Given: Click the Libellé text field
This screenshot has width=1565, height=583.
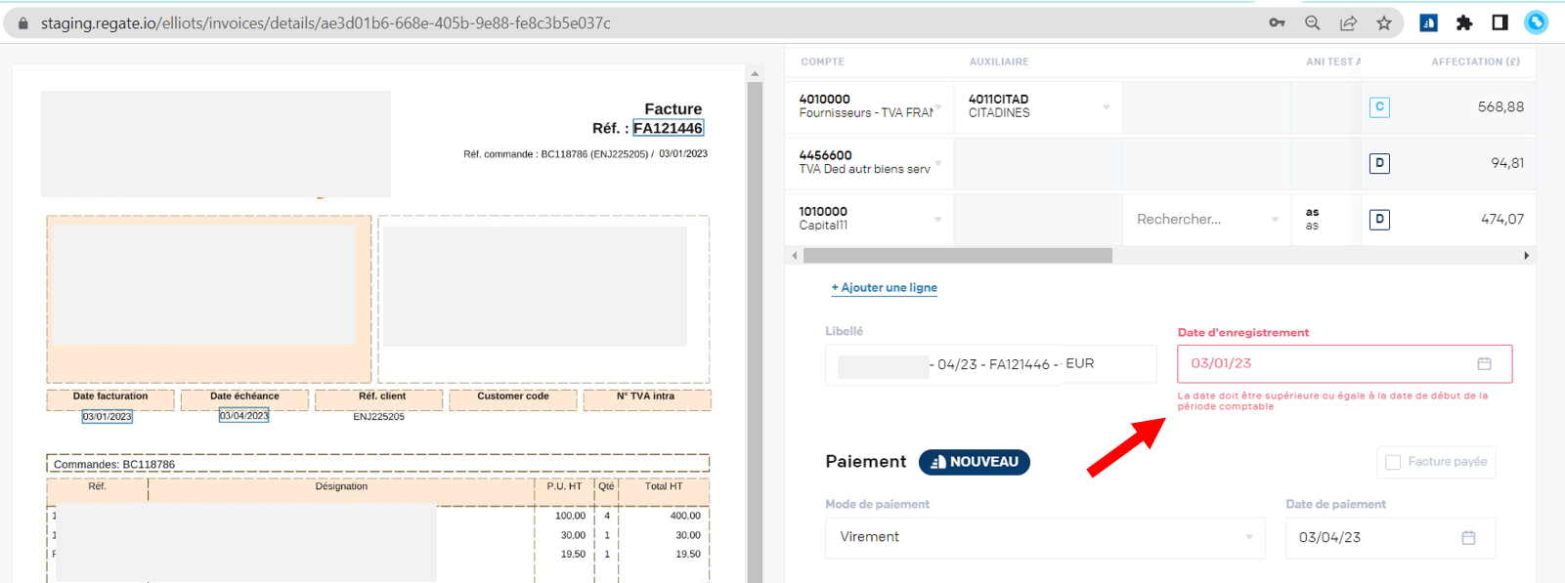Looking at the screenshot, I should click(x=989, y=364).
